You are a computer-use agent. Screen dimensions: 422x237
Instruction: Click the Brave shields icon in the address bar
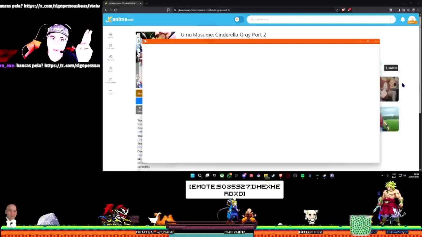click(343, 10)
